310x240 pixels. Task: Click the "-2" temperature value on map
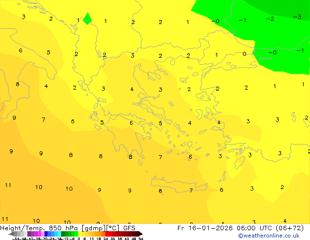tap(270, 19)
